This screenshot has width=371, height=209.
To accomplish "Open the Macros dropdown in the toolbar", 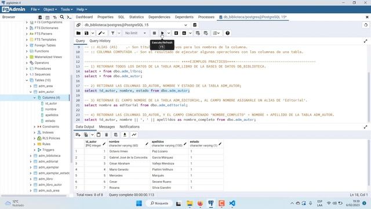I will tap(216, 33).
